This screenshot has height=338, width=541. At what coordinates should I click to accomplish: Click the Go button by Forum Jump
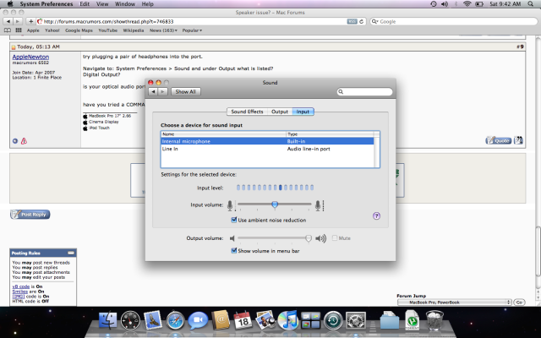[519, 303]
